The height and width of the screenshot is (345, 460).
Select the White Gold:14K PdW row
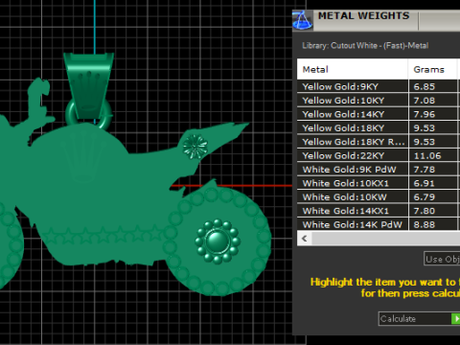click(379, 224)
